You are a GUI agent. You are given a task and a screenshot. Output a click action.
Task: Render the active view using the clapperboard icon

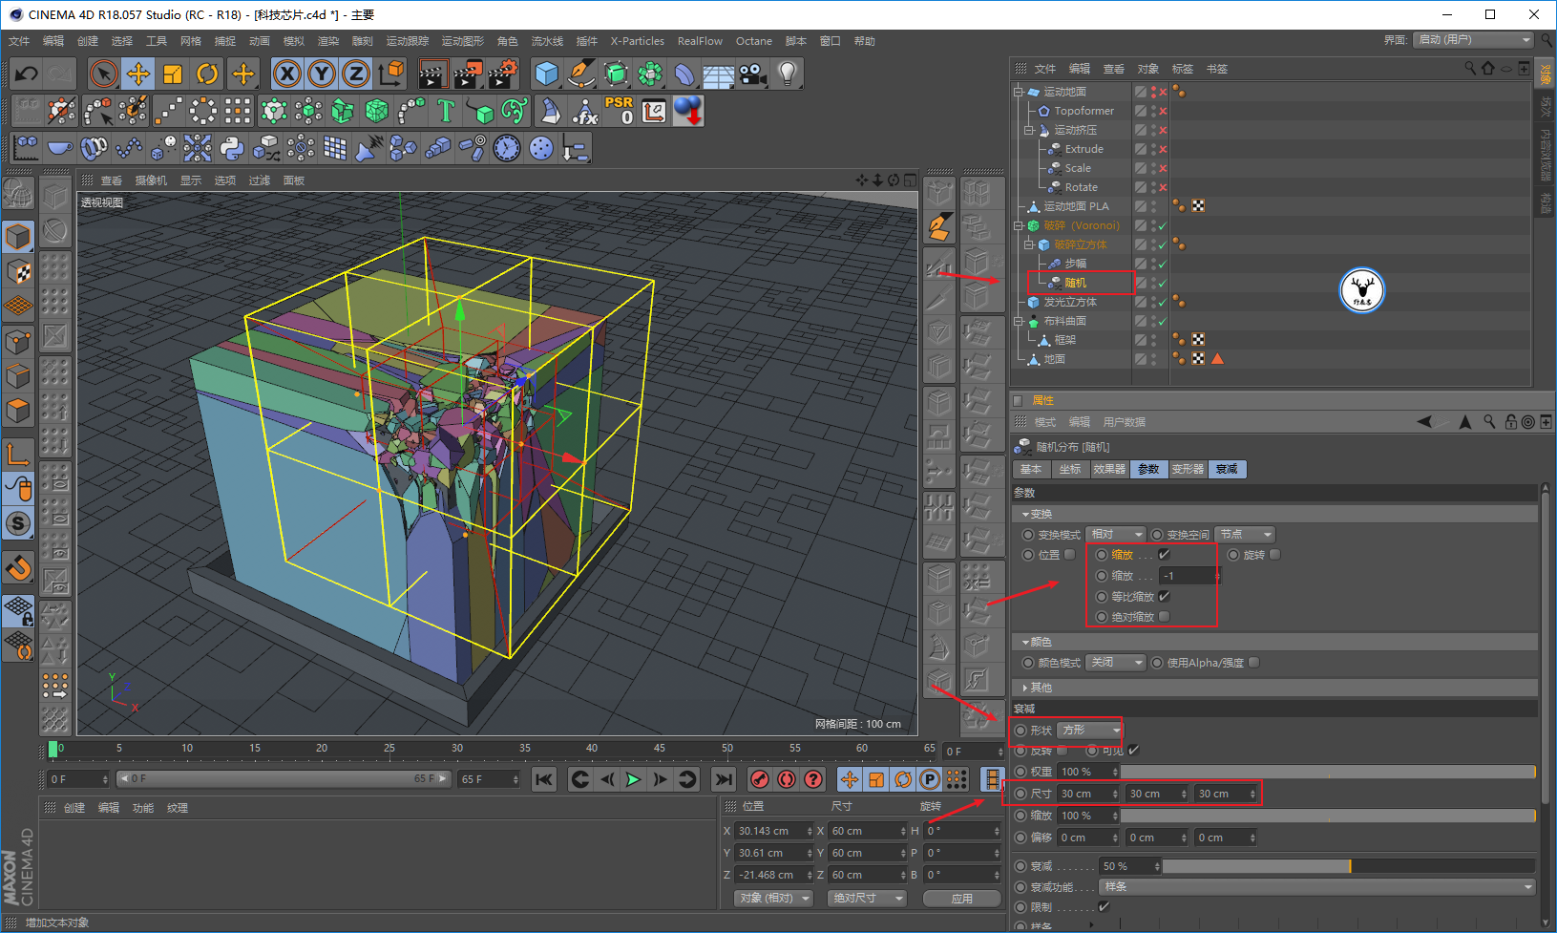point(433,74)
